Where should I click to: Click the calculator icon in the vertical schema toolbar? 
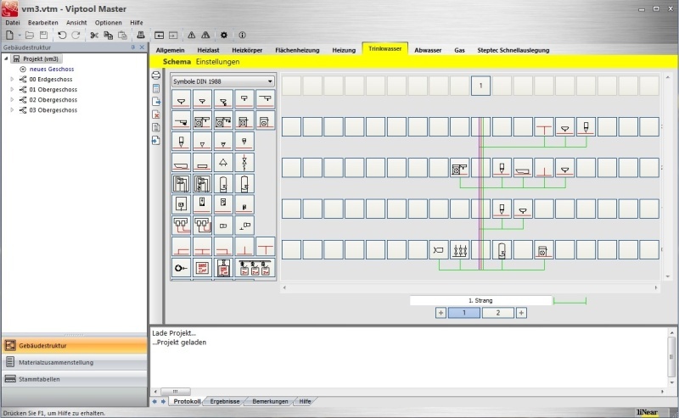(x=156, y=89)
